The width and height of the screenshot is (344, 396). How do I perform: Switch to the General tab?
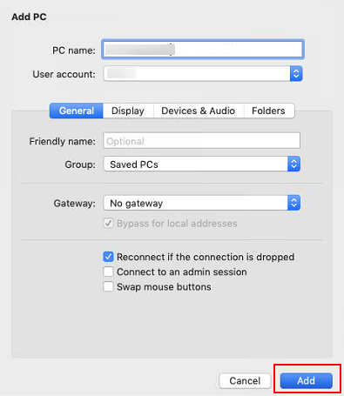pos(77,111)
